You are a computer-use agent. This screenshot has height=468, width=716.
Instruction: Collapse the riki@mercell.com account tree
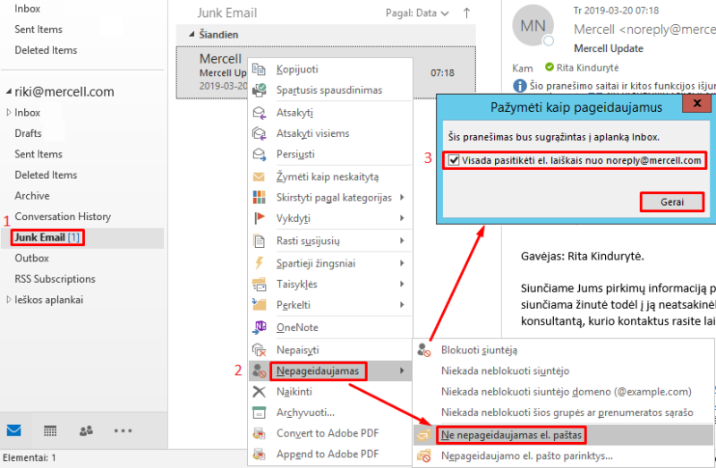point(9,92)
